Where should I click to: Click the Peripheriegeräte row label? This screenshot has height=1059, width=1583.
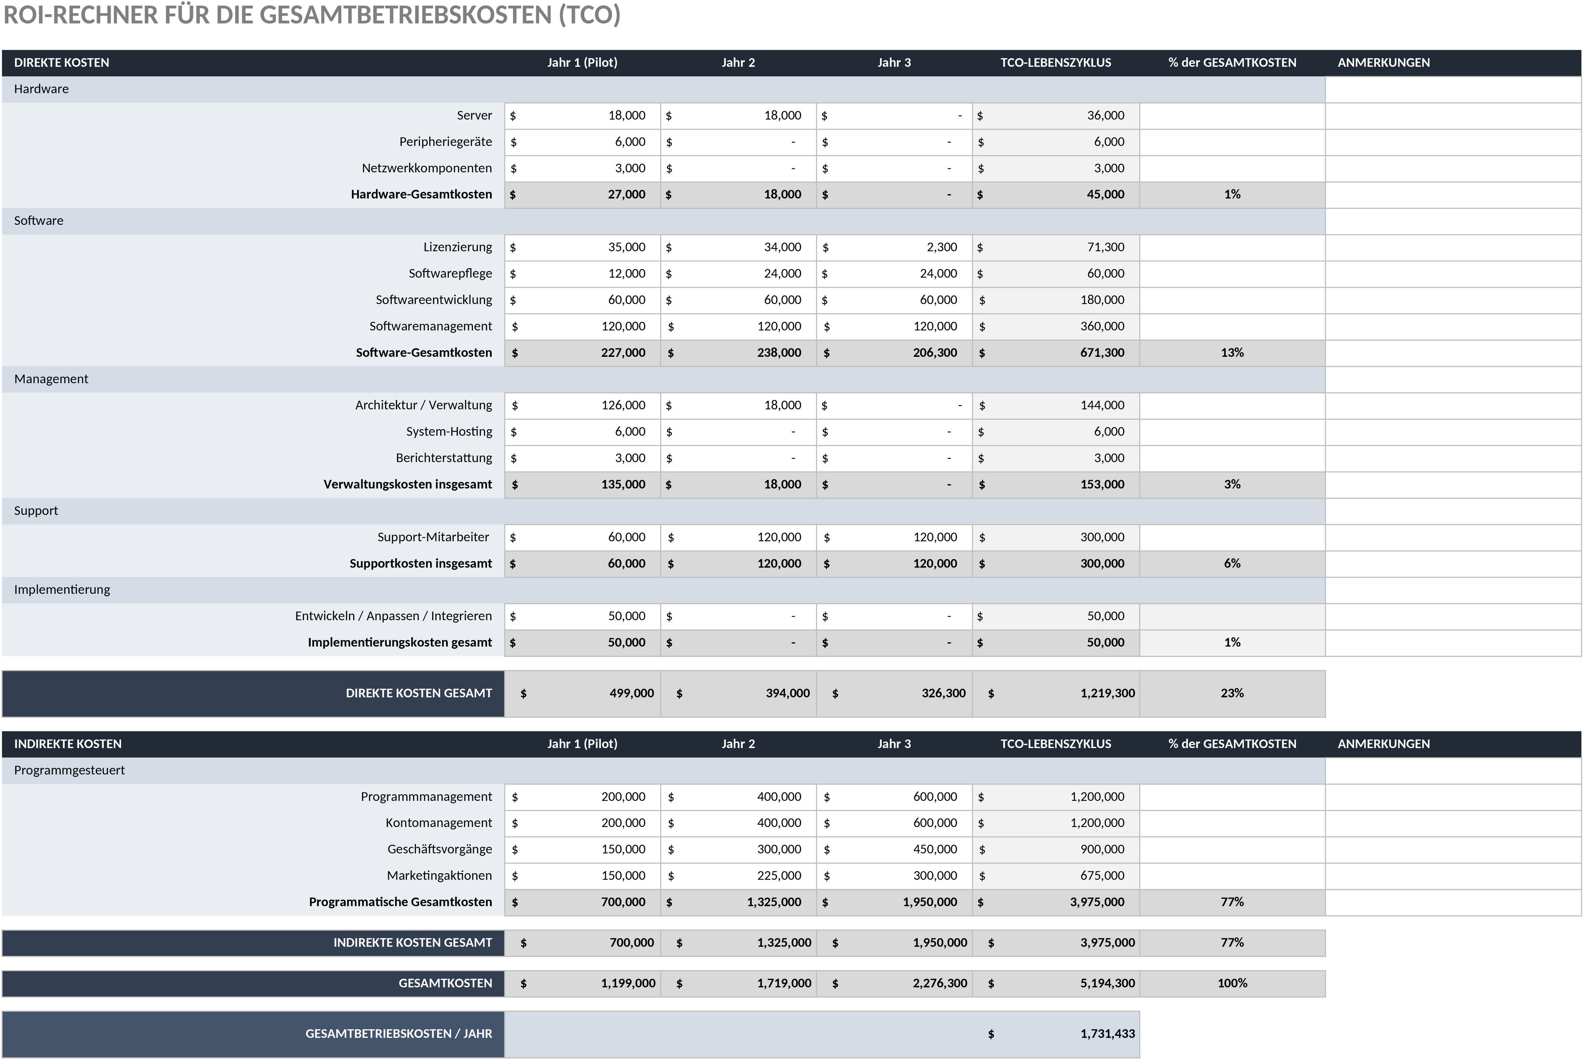coord(445,142)
